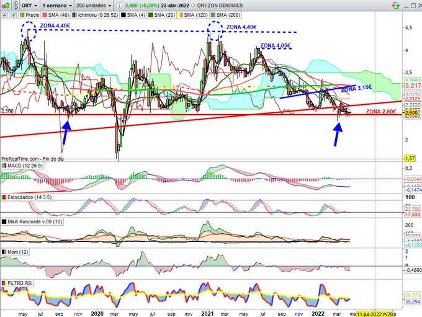This screenshot has height=317, width=422.
Task: Click the 1,57 low price tag
Action: (410, 159)
